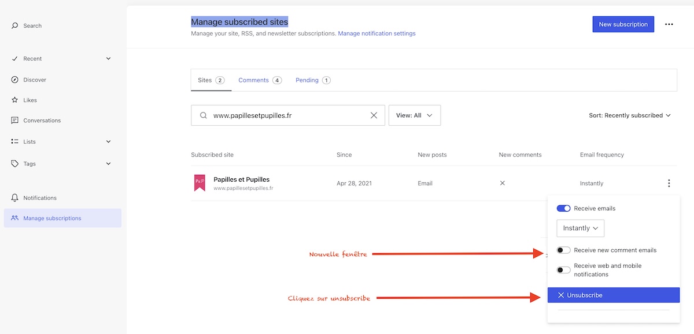Open the top-right ellipsis options menu
This screenshot has height=334, width=694.
click(669, 24)
